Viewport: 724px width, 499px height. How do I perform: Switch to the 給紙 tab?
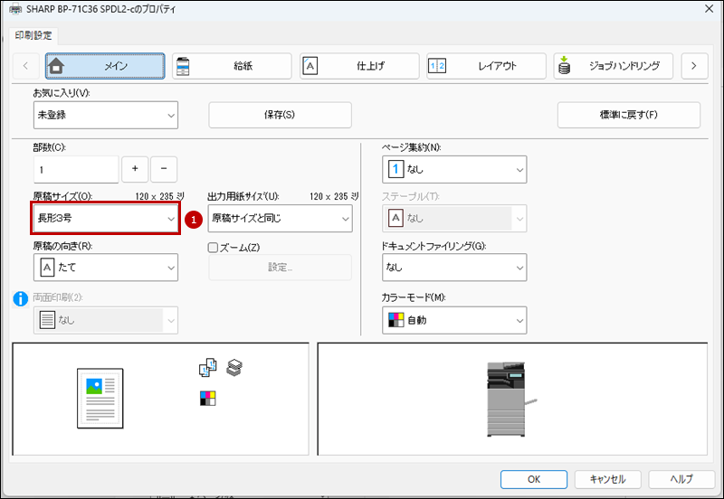click(232, 66)
